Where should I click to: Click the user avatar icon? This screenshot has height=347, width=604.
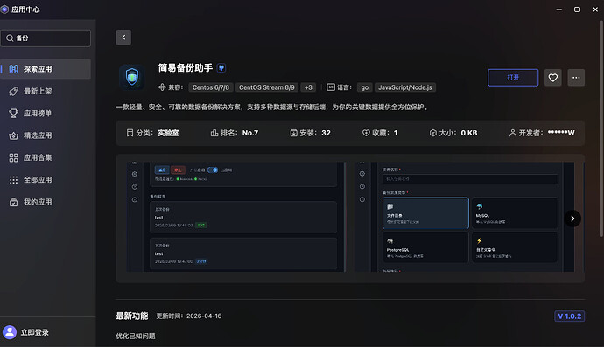click(x=10, y=332)
